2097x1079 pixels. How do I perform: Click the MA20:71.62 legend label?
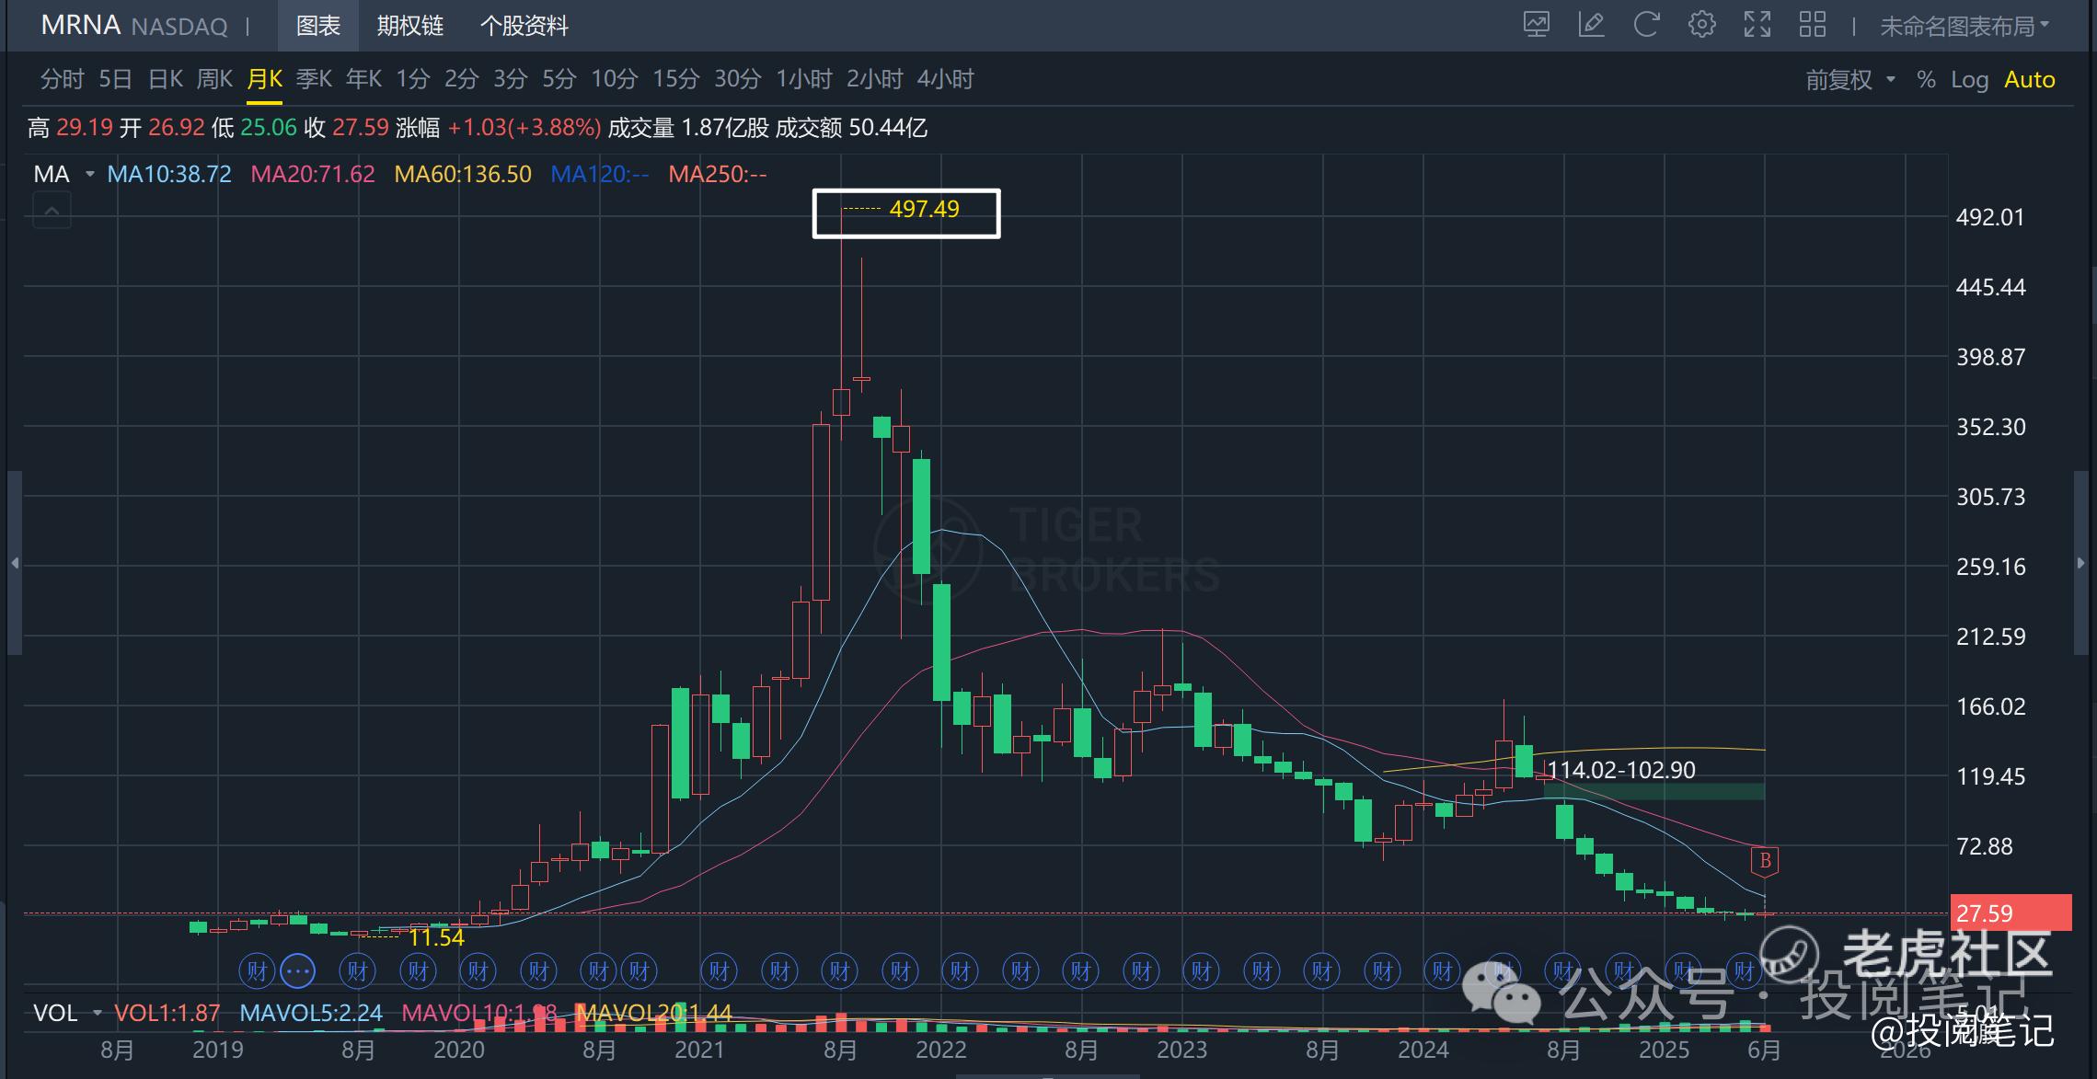(313, 174)
